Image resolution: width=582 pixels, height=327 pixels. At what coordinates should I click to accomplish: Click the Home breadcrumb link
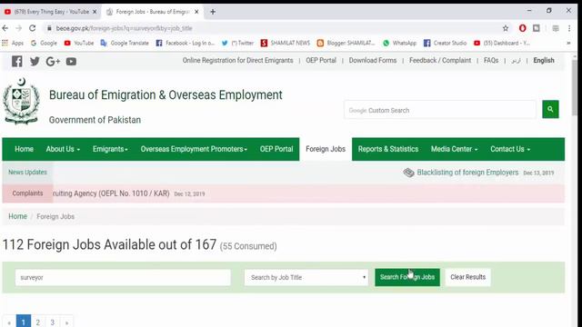coord(18,216)
